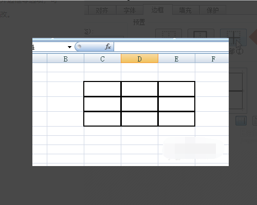This screenshot has width=257, height=205.
Task: Select column B header
Action: click(65, 58)
